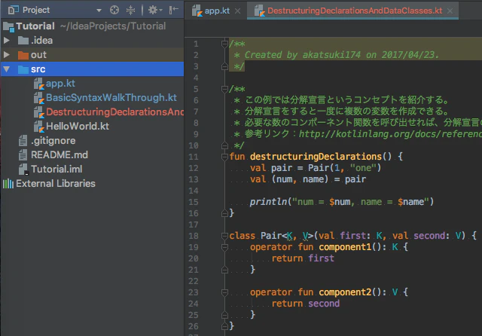Click "return first" on line 20

pos(303,258)
